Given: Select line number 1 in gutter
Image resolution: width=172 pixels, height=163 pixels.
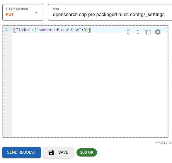Looking at the screenshot, I should tap(7, 30).
